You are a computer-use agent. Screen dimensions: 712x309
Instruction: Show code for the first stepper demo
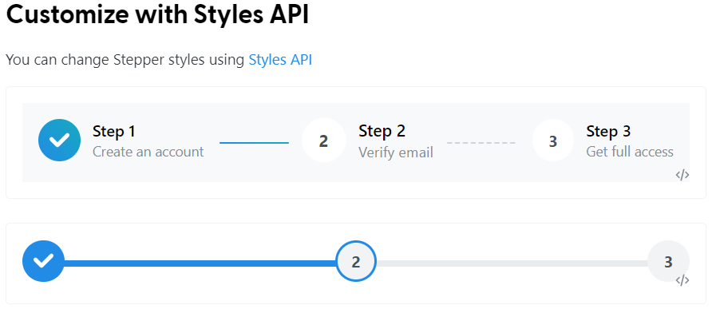pyautogui.click(x=682, y=175)
